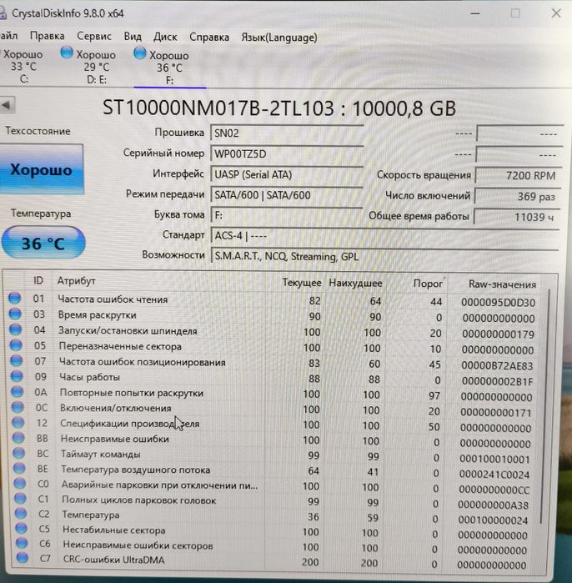Viewport: 572px width, 583px height.
Task: Select the F: disk tab at 36 °C
Action: 169,68
